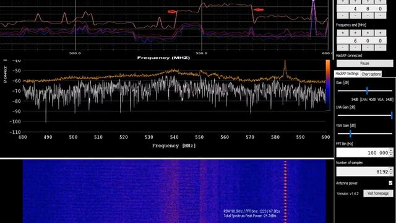The image size is (396, 223).
Task: Click the Frequency (MHZ) upper chart label
Action: [x=163, y=58]
